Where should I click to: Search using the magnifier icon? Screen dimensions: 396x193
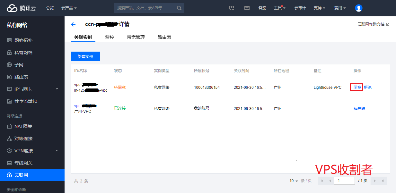pyautogui.click(x=179, y=8)
